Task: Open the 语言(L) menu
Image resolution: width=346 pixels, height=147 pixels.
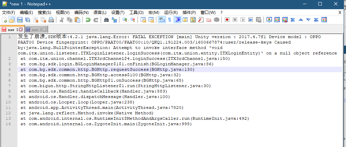Action: 100,13
